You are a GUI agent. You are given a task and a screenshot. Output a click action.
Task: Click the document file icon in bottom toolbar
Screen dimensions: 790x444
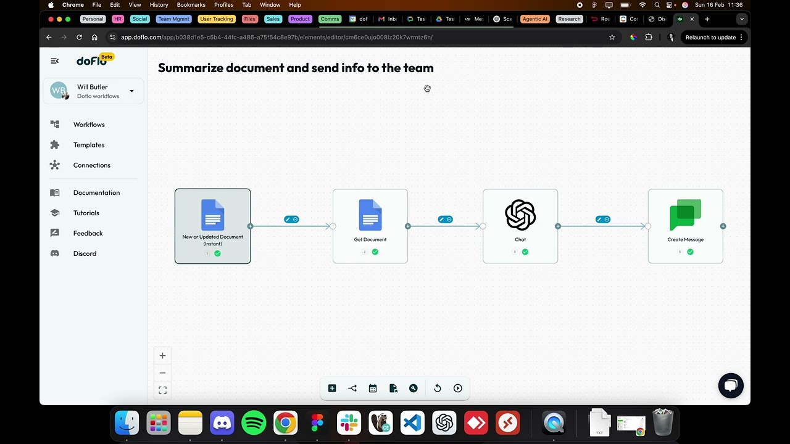click(x=393, y=388)
